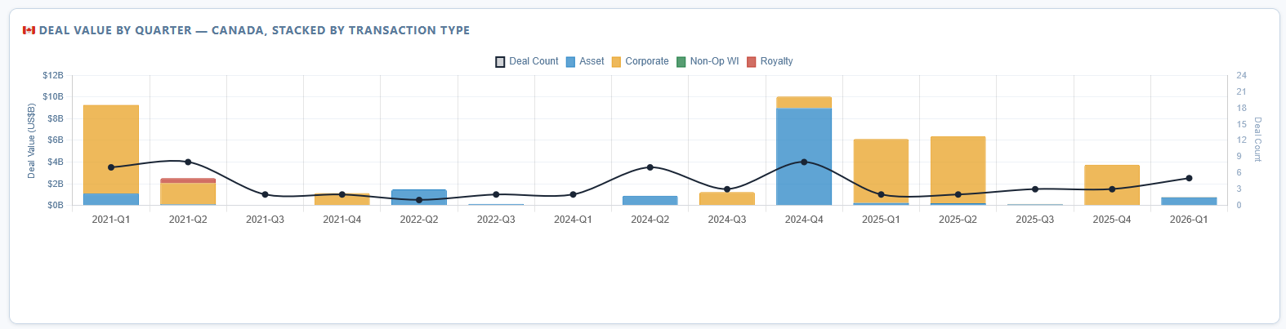Click the deal count point at 2021-Q2
This screenshot has height=329, width=1286.
point(188,162)
